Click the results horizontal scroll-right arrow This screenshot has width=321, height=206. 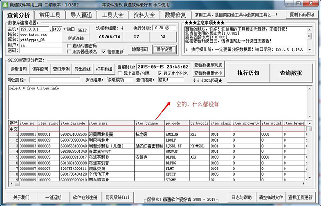pyautogui.click(x=304, y=183)
